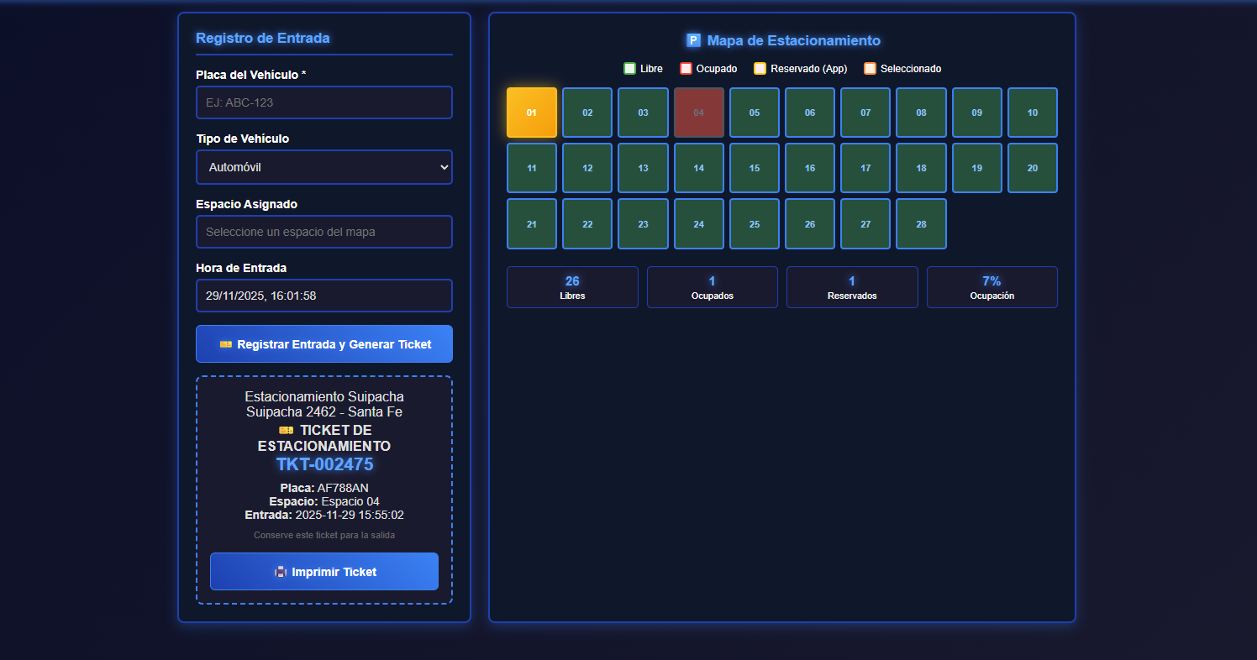The width and height of the screenshot is (1257, 660).
Task: Click ticket number TKT-002475
Action: [x=324, y=464]
